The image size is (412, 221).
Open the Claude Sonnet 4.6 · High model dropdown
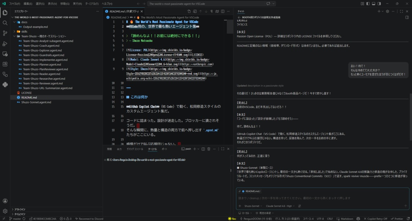[280, 206]
